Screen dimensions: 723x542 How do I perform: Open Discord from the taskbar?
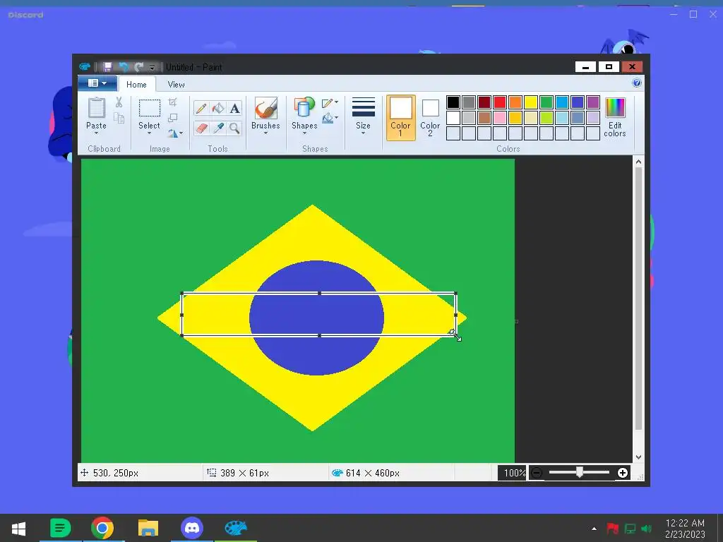[192, 528]
